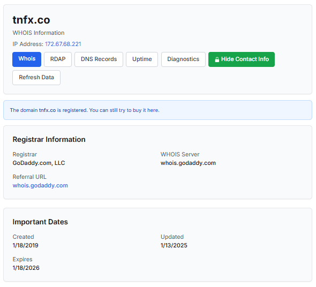Viewport: 316px width, 287px height.
Task: View the Uptime tab
Action: (142, 59)
